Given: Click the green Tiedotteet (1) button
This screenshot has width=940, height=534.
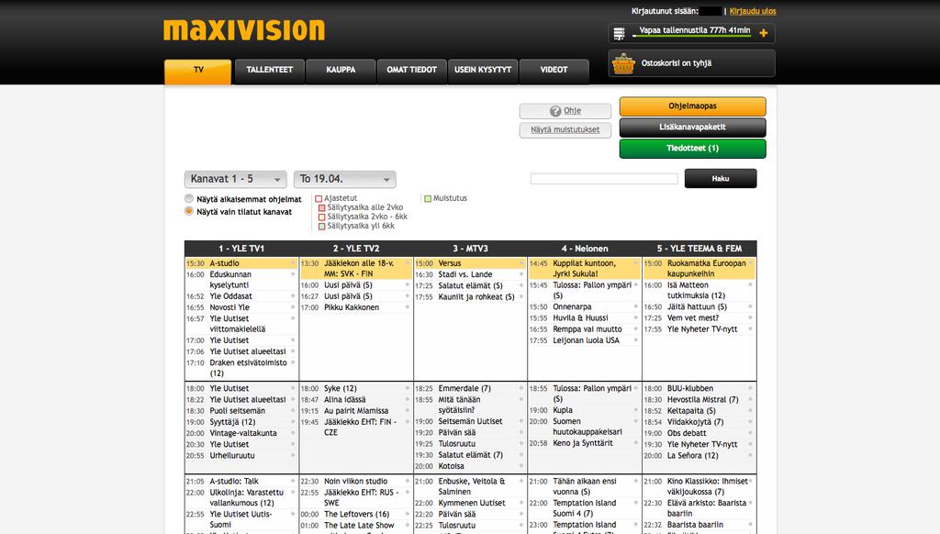Looking at the screenshot, I should [x=692, y=148].
